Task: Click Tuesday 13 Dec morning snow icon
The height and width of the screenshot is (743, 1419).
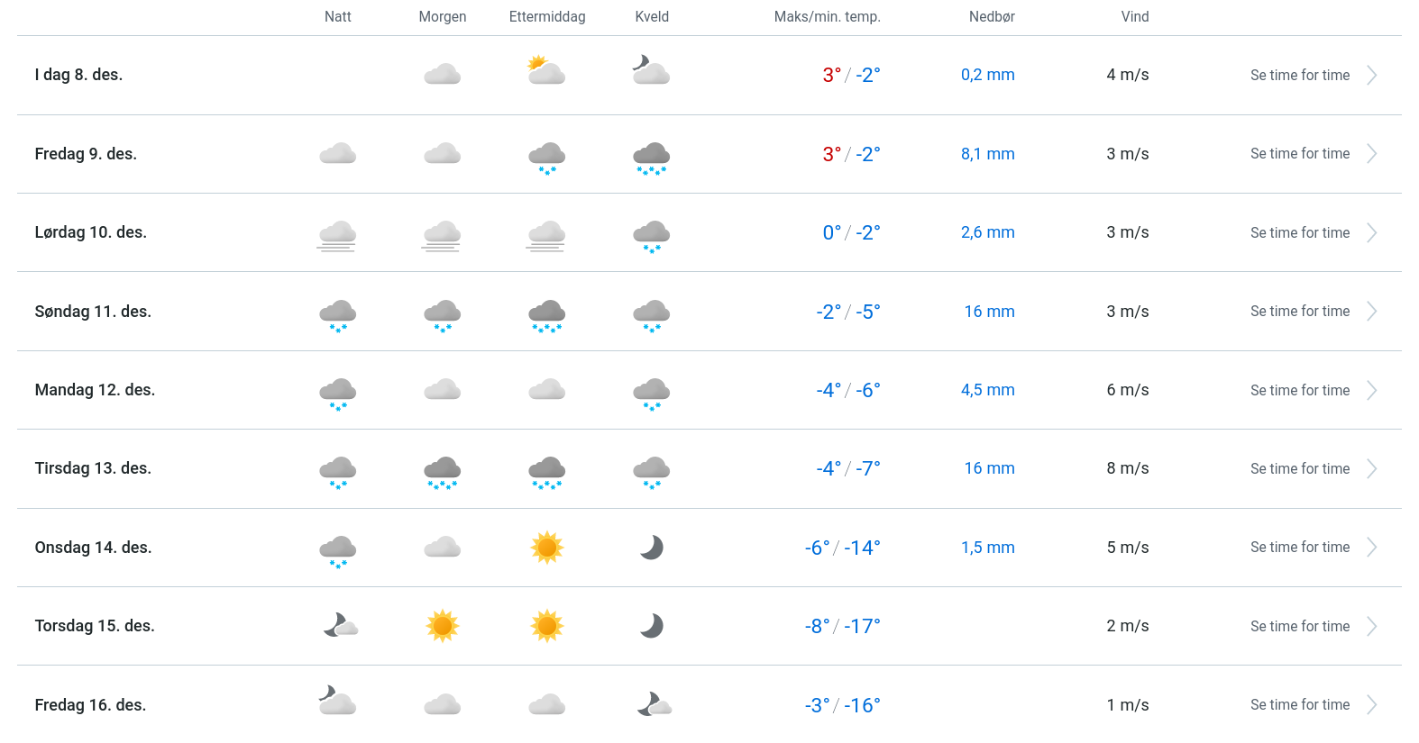Action: [442, 472]
